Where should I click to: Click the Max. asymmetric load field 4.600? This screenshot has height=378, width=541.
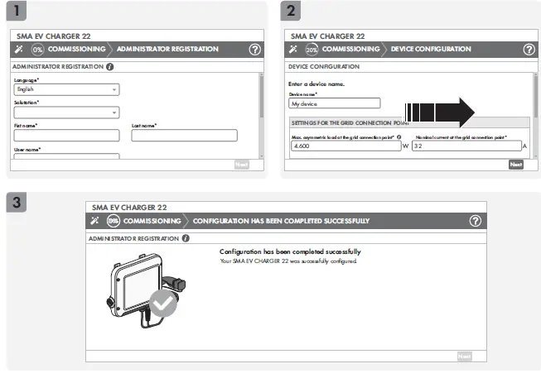pyautogui.click(x=346, y=146)
